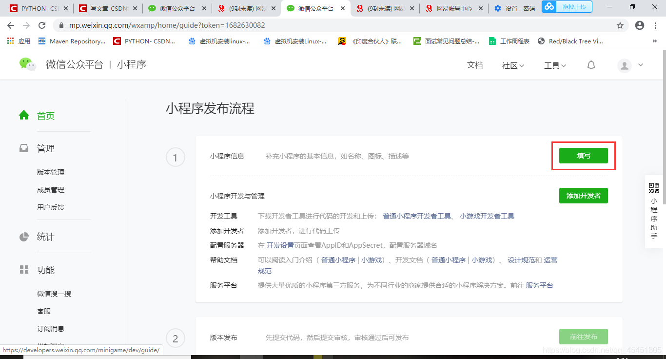Open 订阅消息 in the sidebar
Screen dimensions: 666x359
[x=51, y=329]
